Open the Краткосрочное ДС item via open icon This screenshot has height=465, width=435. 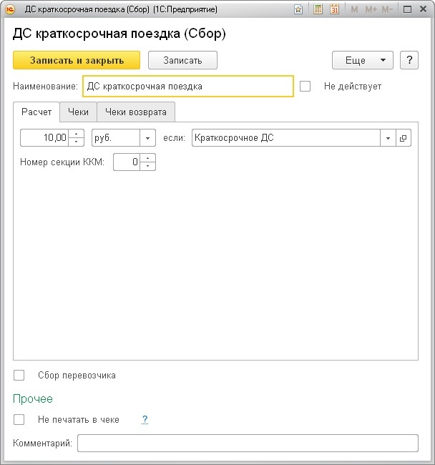(x=404, y=138)
